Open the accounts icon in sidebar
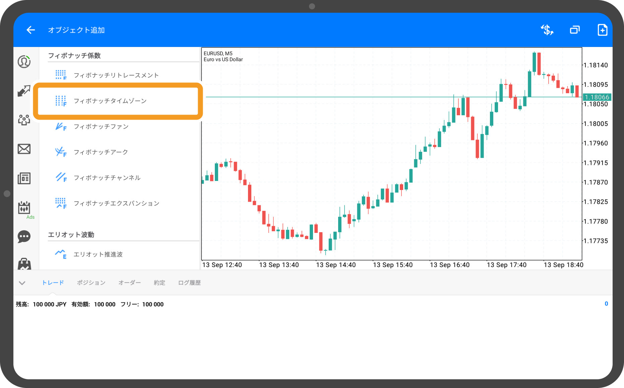Viewport: 624px width, 388px height. (24, 62)
